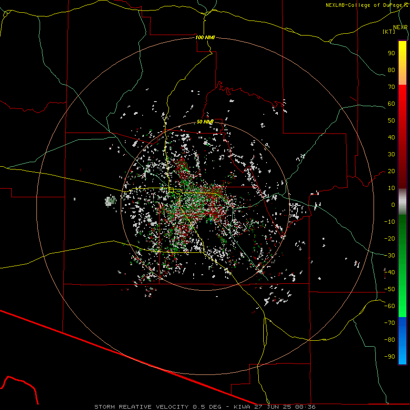Click the bright green segment near -60

click(x=402, y=306)
